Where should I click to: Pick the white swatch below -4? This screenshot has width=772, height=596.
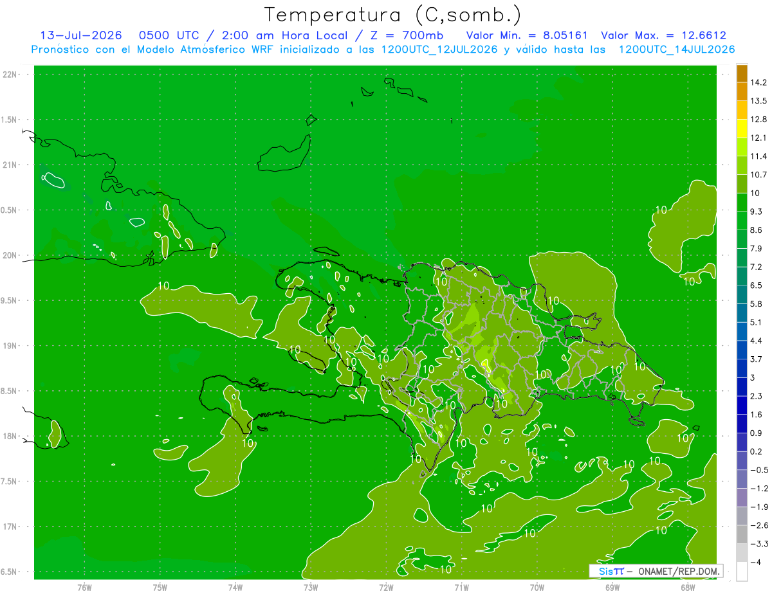[742, 572]
